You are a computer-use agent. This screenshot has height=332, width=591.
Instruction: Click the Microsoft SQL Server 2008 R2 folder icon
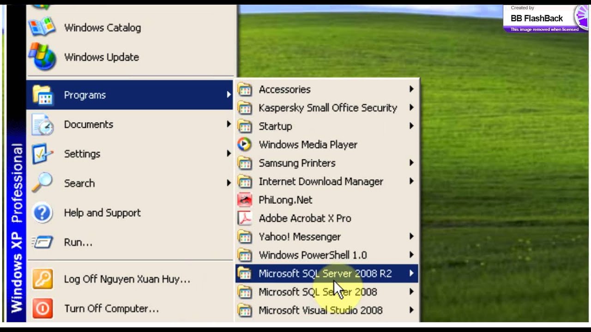tap(245, 274)
